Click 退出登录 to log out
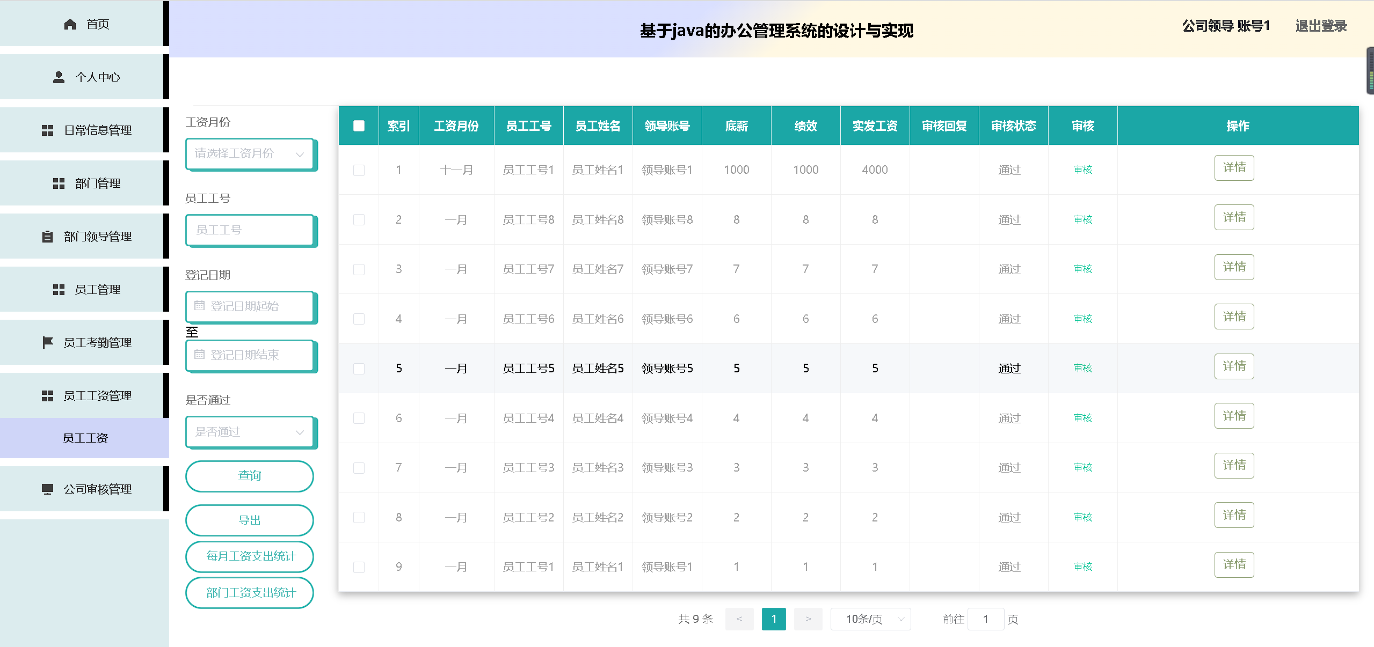1374x647 pixels. tap(1321, 26)
